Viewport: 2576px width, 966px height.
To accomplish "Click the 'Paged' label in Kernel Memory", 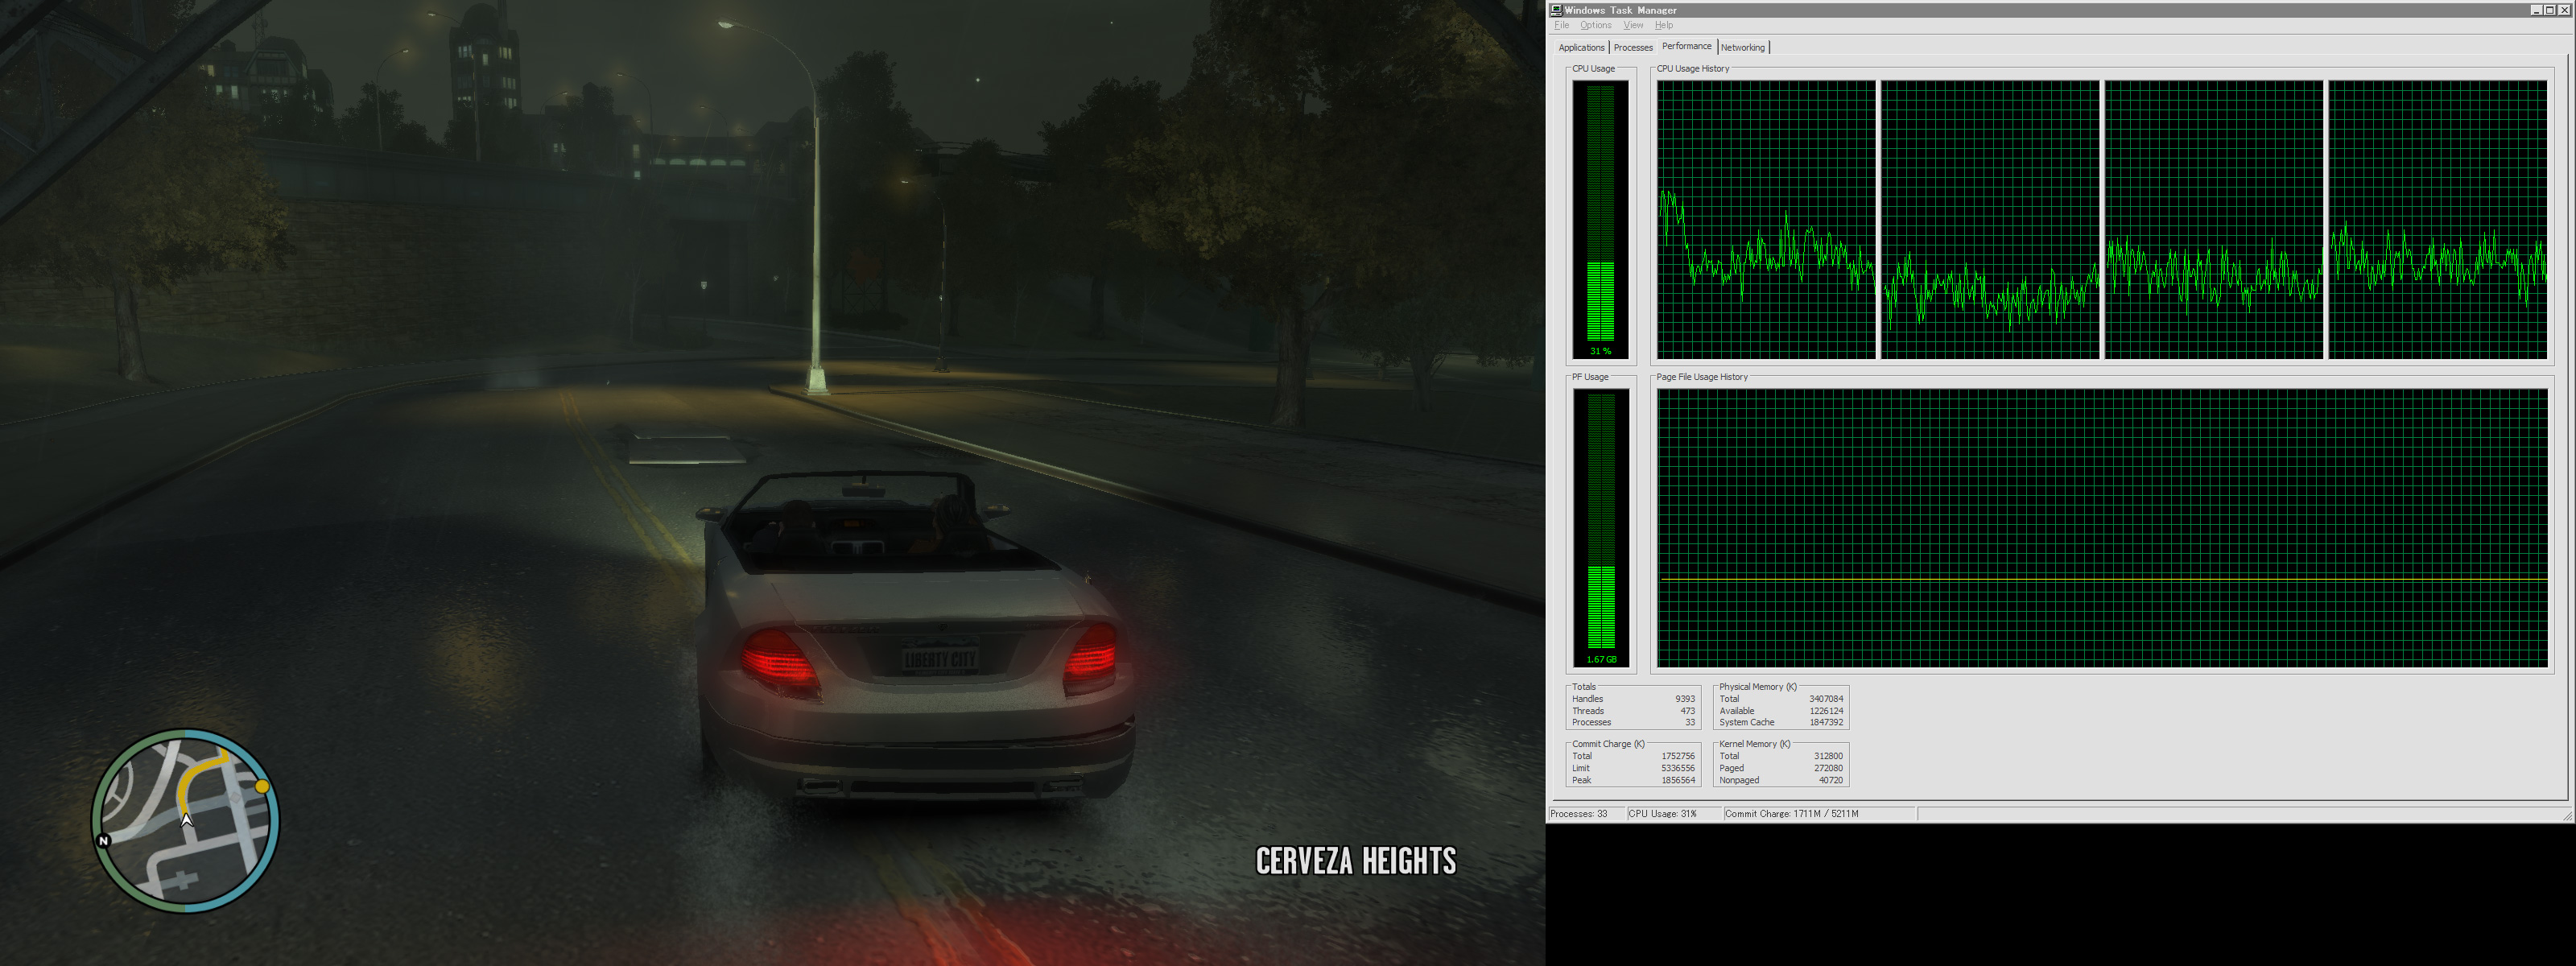I will pos(1732,768).
